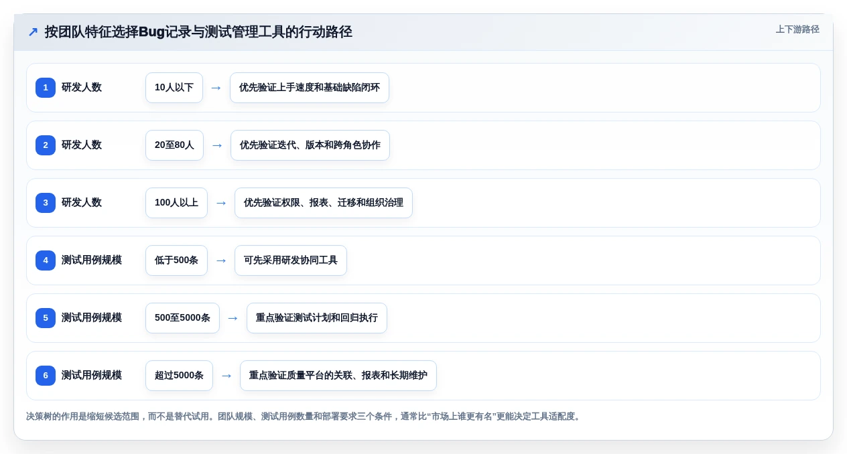
Task: Click 优先验证上手速度和基础缺陷闭环 result box
Action: 310,88
